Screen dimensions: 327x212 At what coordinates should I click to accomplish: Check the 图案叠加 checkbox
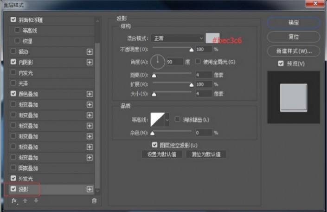pyautogui.click(x=13, y=168)
